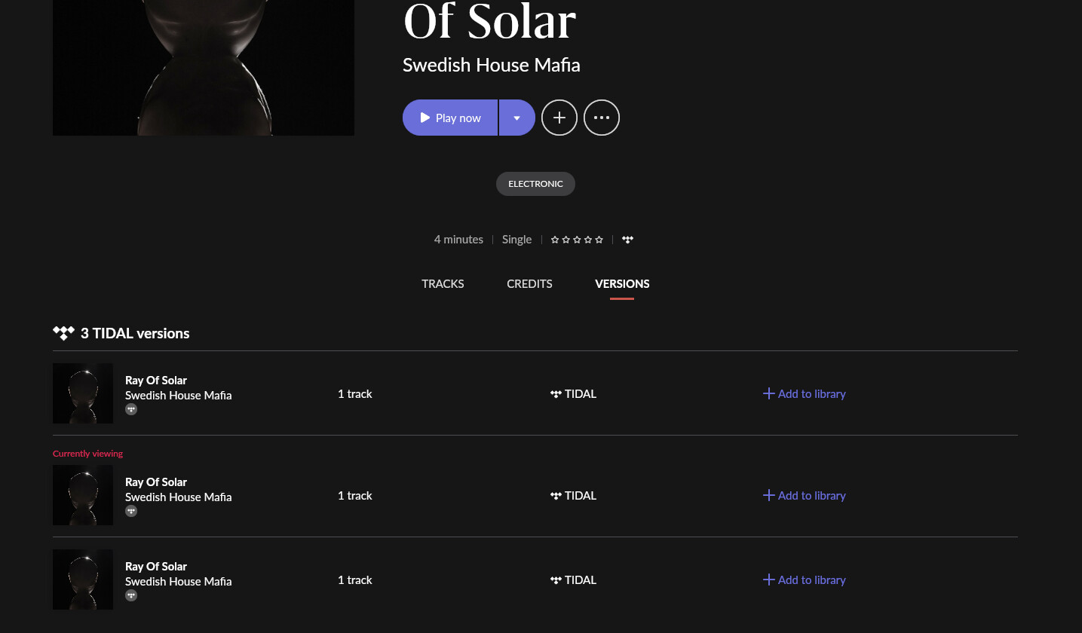Click TIDAL badge icon under last version artist
Viewport: 1082px width, 633px height.
[x=131, y=596]
